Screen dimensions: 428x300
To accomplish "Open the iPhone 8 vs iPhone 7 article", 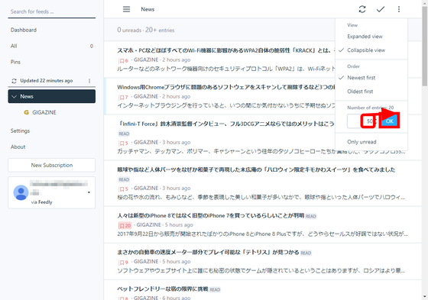I will (211, 215).
